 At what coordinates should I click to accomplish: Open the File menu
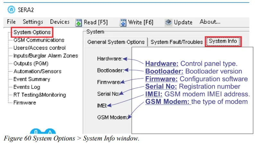11,21
